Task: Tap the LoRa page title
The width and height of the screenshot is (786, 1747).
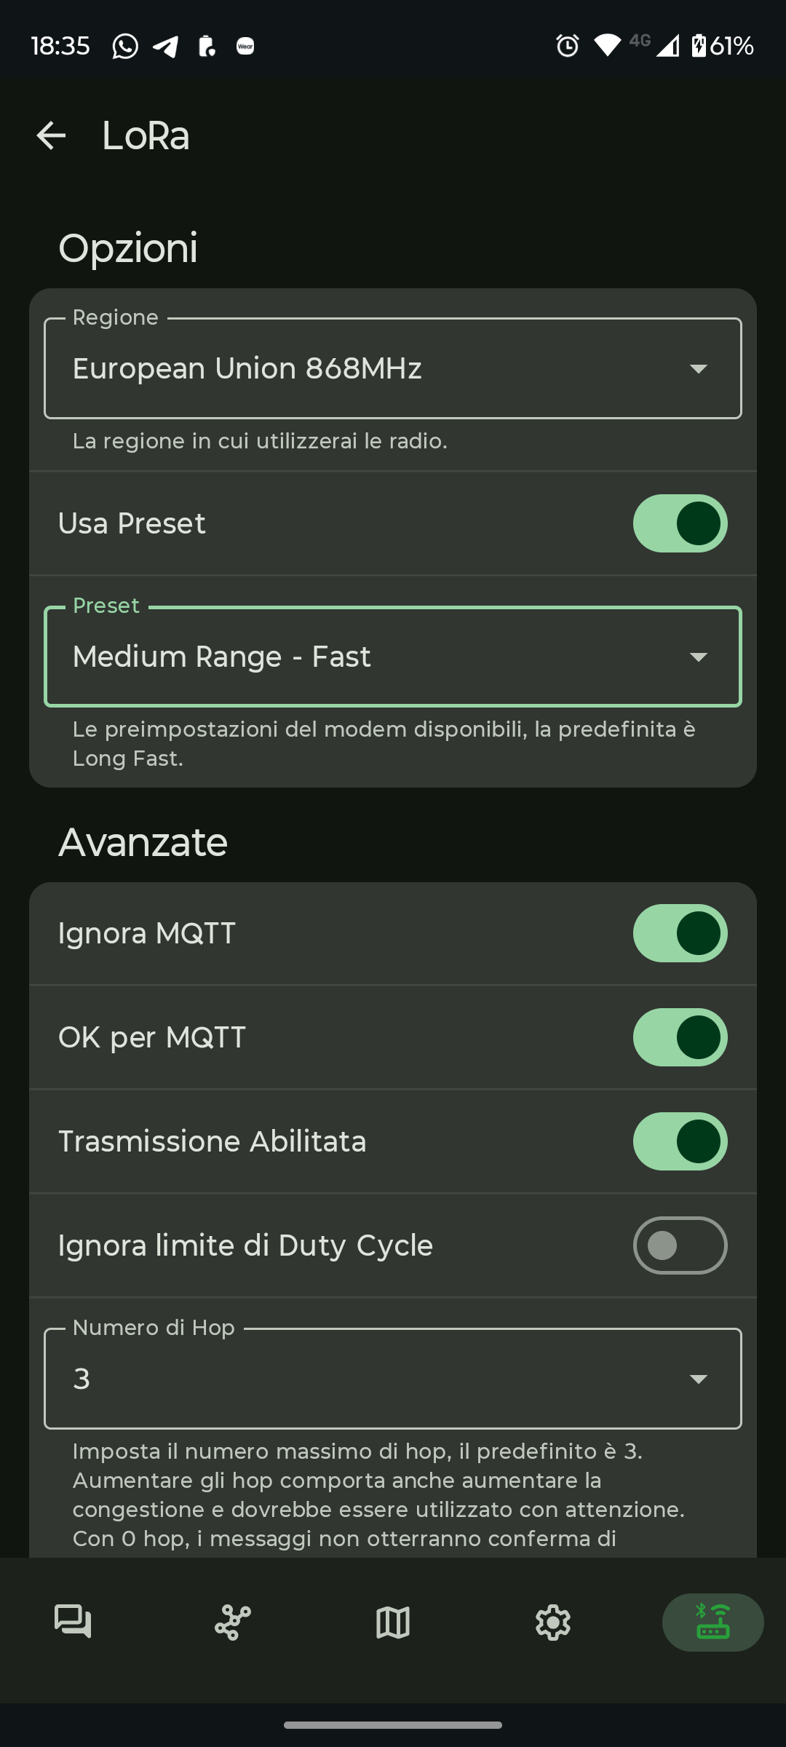Action: click(146, 135)
